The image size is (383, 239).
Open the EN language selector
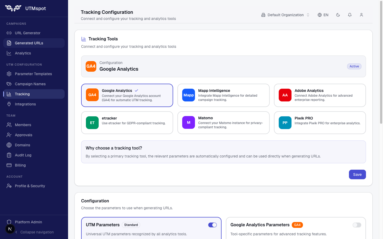(323, 15)
